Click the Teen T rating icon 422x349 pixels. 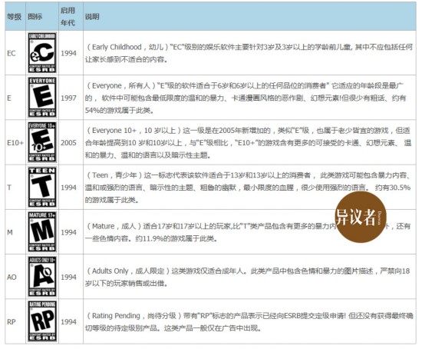(x=42, y=187)
